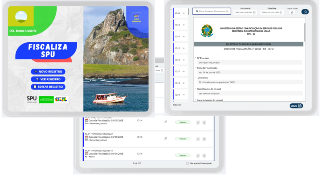Select the ID:18 list row
The height and width of the screenshot is (180, 323).
(x=180, y=83)
